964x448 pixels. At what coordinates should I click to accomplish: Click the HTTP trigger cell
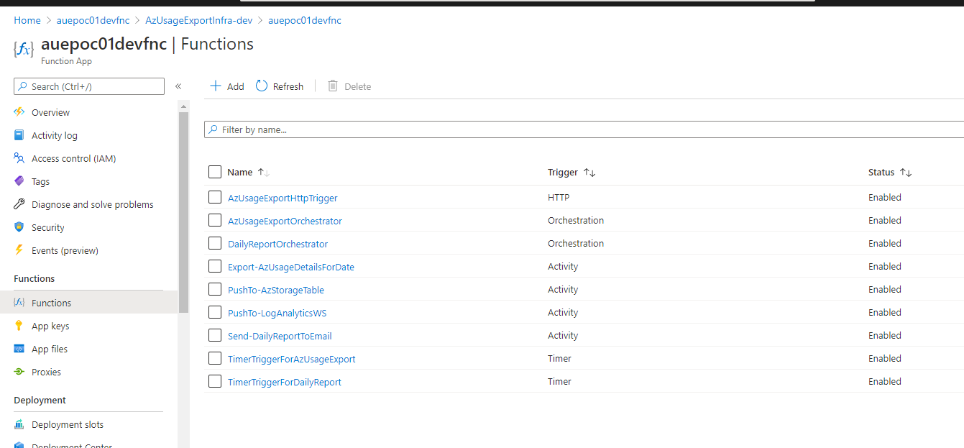coord(559,197)
